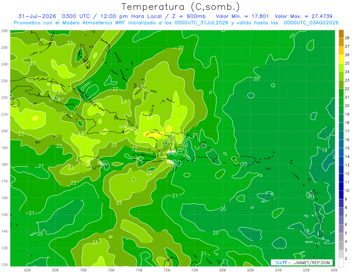Screen dimensions: 355x274
Task: Click latitude axis label "21N"
Action: click(x=4, y=114)
